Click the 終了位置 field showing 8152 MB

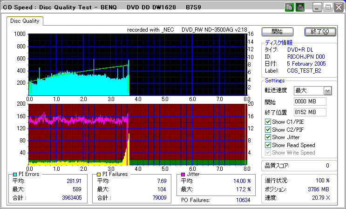pyautogui.click(x=310, y=112)
